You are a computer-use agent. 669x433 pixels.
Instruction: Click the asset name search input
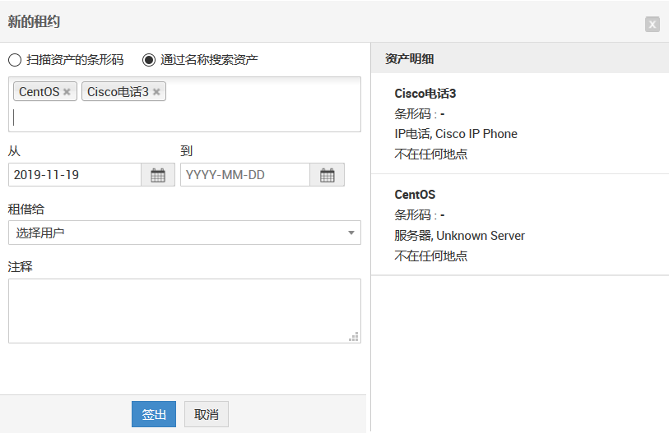click(x=184, y=117)
